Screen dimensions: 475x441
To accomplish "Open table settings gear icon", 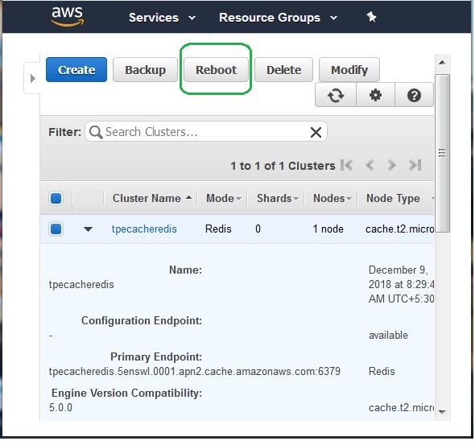I will click(x=376, y=95).
